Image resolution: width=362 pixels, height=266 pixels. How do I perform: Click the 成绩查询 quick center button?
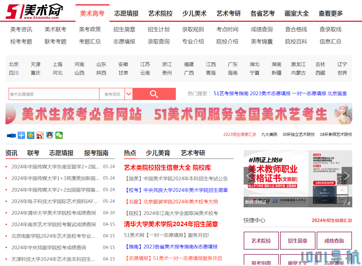pyautogui.click(x=334, y=241)
